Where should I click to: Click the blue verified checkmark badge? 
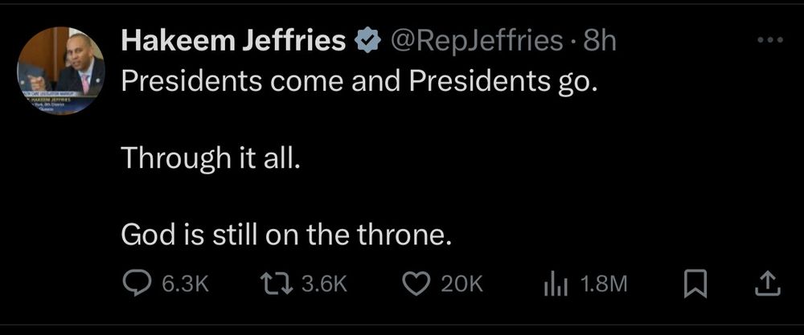[x=368, y=39]
